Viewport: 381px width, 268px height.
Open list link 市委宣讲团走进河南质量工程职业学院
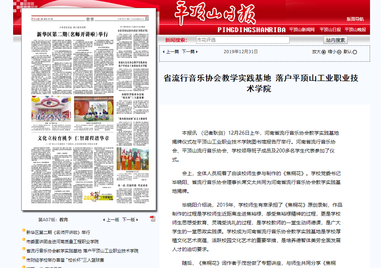point(62,241)
